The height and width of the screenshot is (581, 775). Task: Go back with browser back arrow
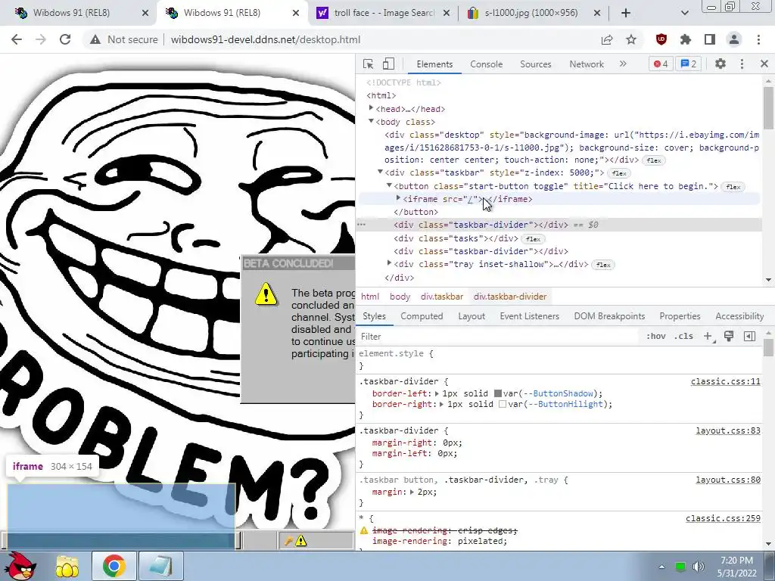pyautogui.click(x=17, y=39)
